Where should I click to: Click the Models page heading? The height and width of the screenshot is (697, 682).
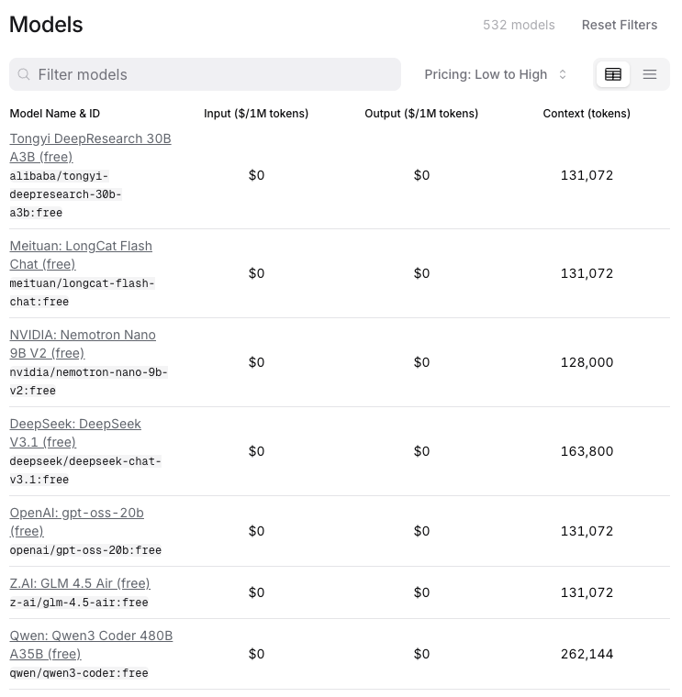click(46, 25)
